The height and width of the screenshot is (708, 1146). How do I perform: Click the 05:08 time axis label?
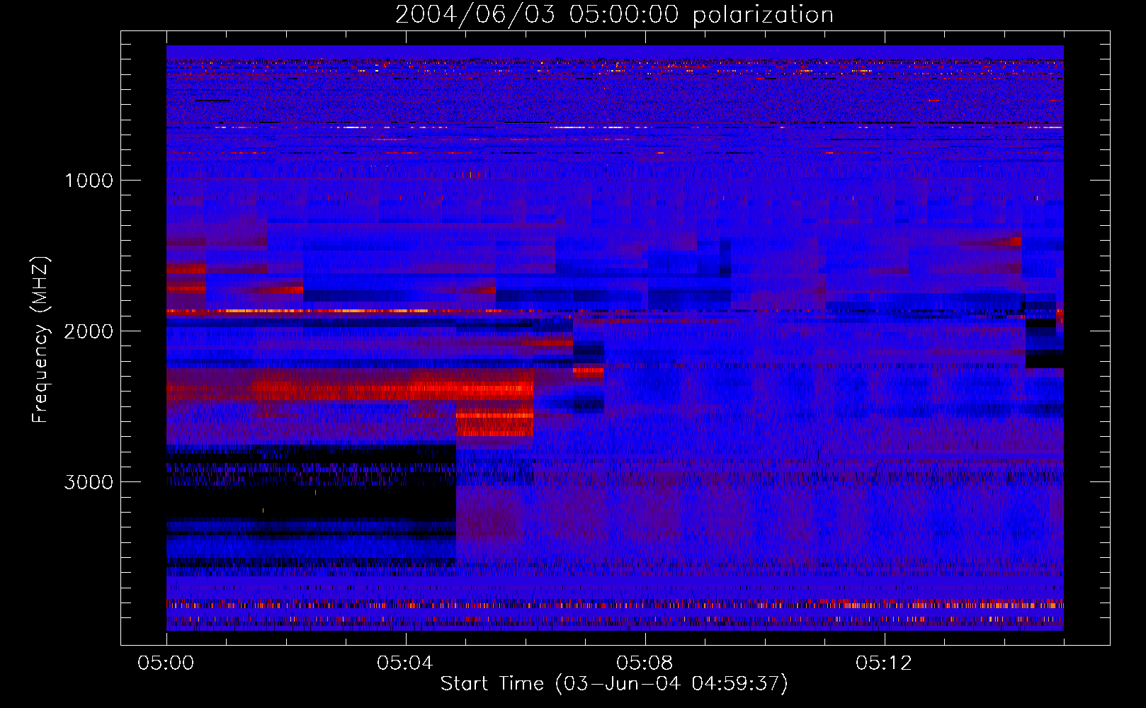[645, 663]
